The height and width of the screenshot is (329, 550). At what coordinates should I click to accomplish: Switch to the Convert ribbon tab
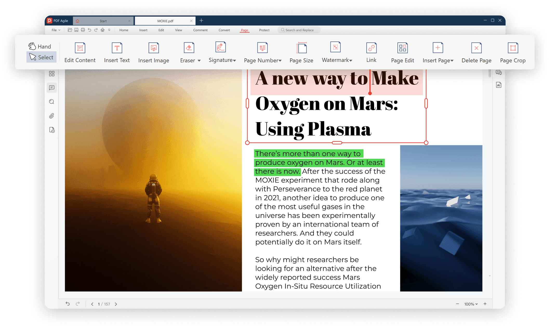(224, 30)
